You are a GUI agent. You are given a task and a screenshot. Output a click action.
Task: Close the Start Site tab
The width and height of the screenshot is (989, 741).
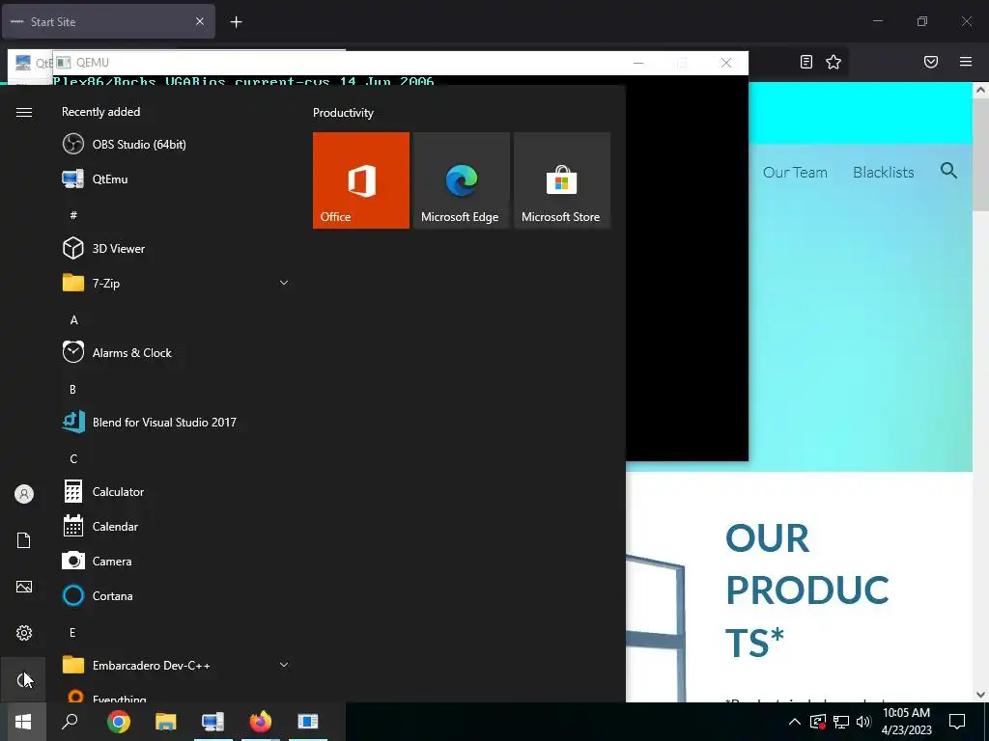[200, 22]
